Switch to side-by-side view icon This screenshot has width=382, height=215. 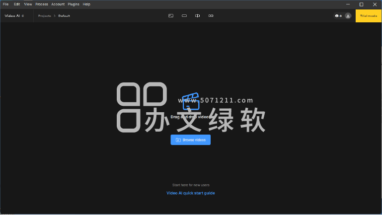pos(211,16)
